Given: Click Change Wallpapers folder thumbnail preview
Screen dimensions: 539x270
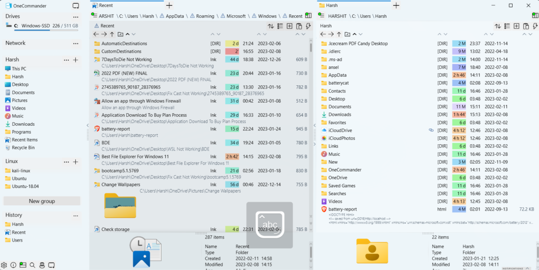Looking at the screenshot, I should tap(121, 205).
